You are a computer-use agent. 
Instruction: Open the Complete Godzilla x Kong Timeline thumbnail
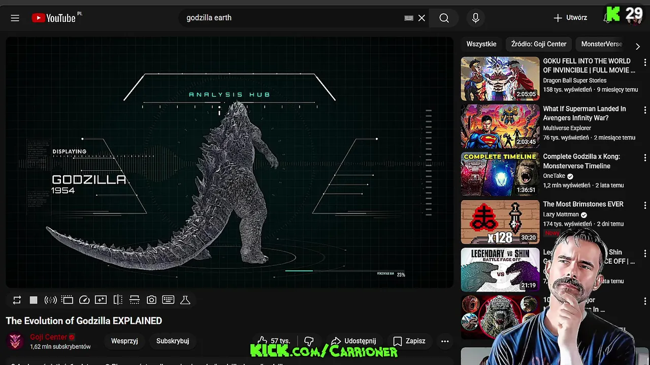[x=500, y=174]
